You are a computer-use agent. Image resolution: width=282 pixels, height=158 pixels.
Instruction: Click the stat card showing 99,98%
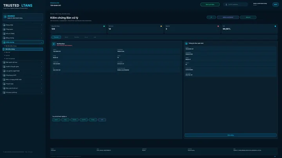(x=249, y=28)
